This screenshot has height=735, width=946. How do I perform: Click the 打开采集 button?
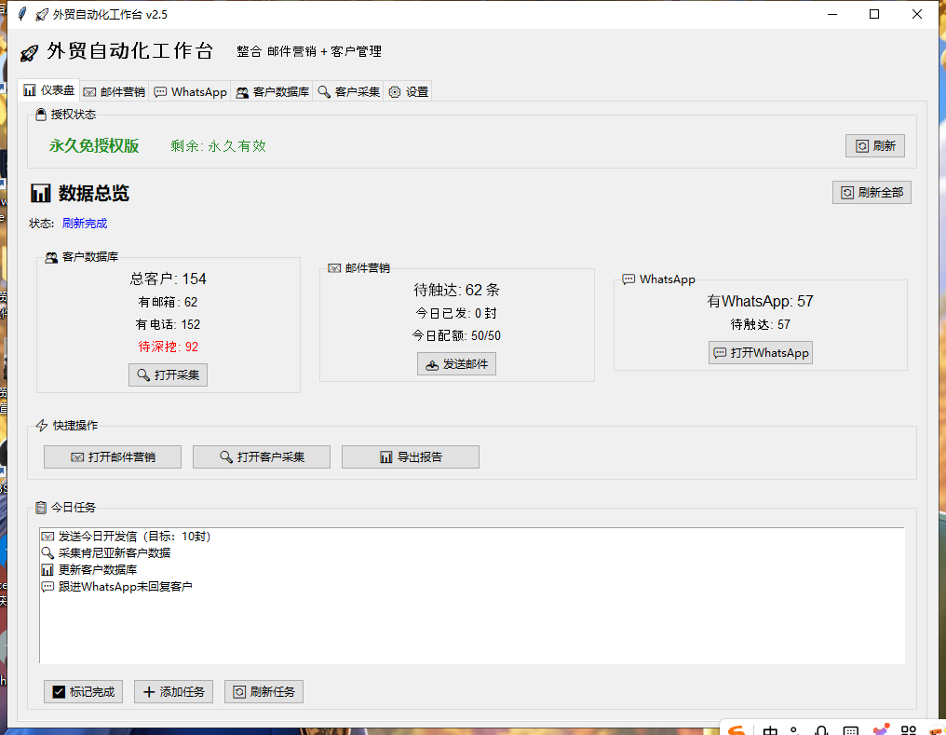tap(168, 374)
